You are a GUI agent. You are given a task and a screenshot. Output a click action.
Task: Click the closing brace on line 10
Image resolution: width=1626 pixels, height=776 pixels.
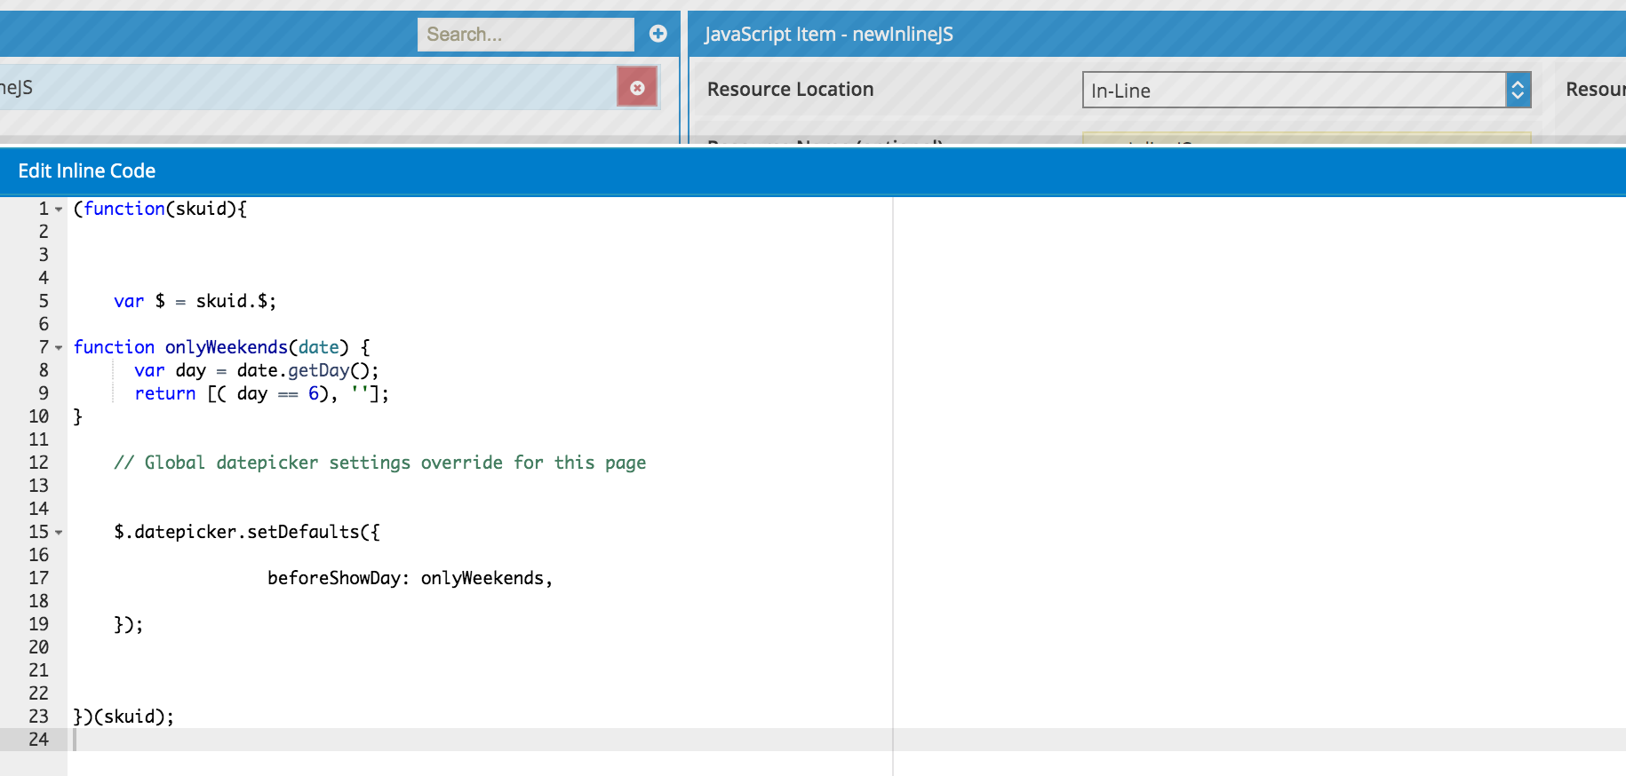tap(77, 416)
